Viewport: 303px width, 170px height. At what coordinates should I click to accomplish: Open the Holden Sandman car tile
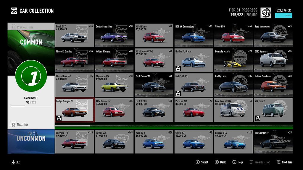point(273,85)
